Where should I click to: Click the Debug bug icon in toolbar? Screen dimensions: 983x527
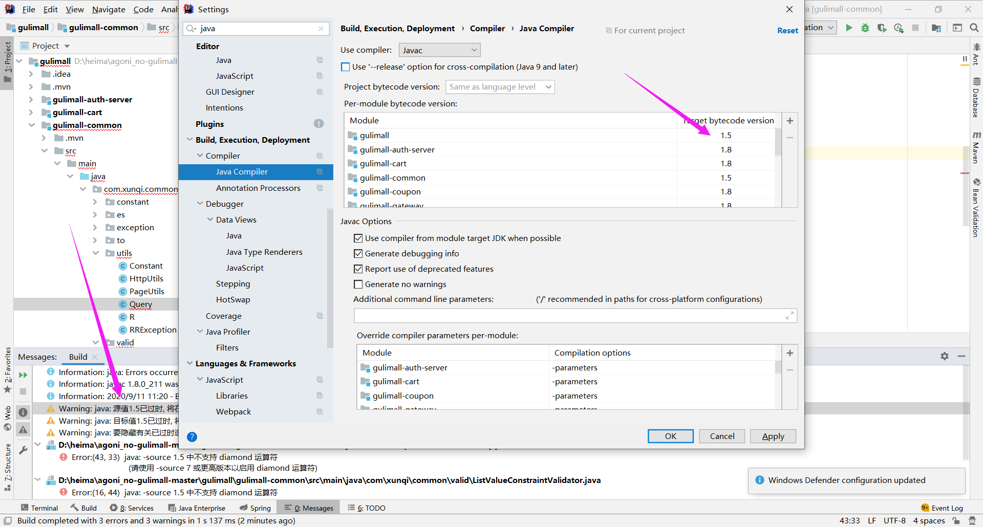[865, 28]
